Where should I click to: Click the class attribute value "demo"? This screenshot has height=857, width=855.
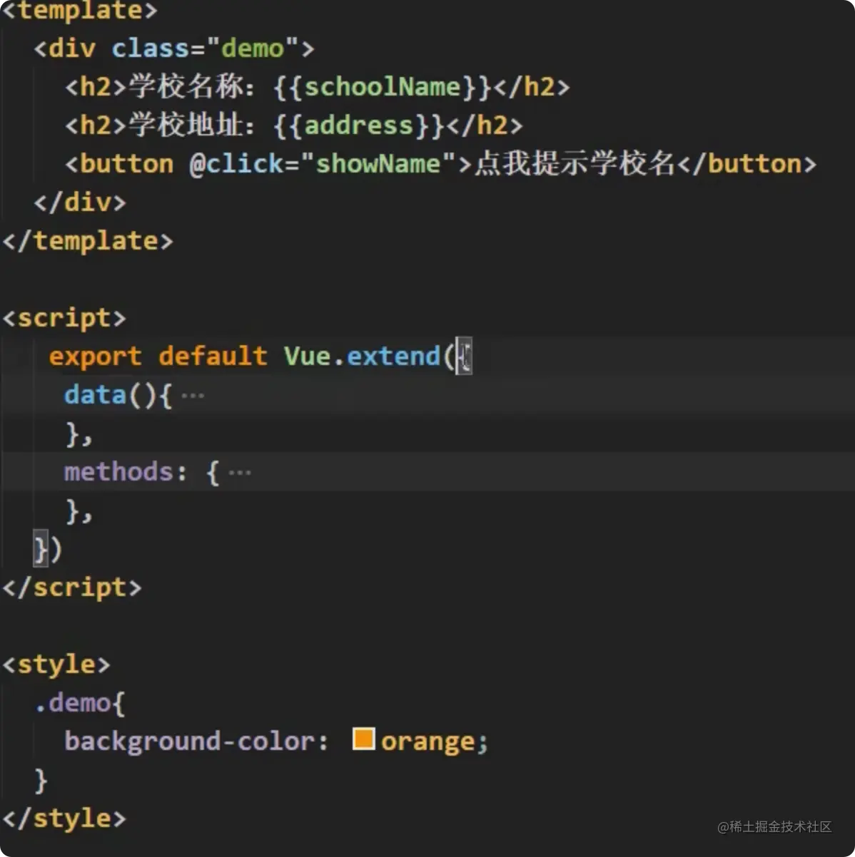coord(253,48)
